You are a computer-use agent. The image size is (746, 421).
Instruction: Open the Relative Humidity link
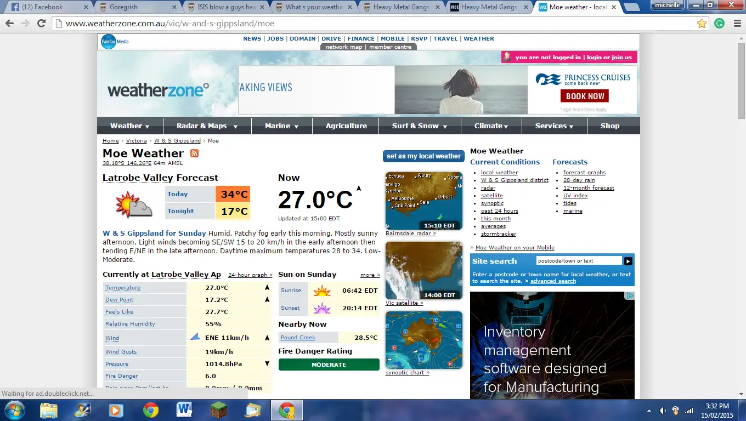tap(130, 324)
